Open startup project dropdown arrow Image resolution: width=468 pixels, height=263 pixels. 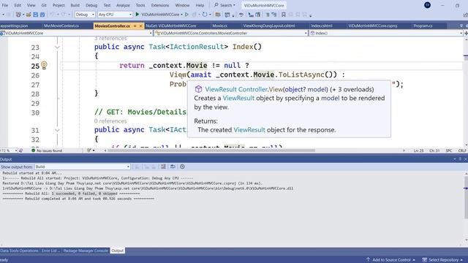point(181,15)
